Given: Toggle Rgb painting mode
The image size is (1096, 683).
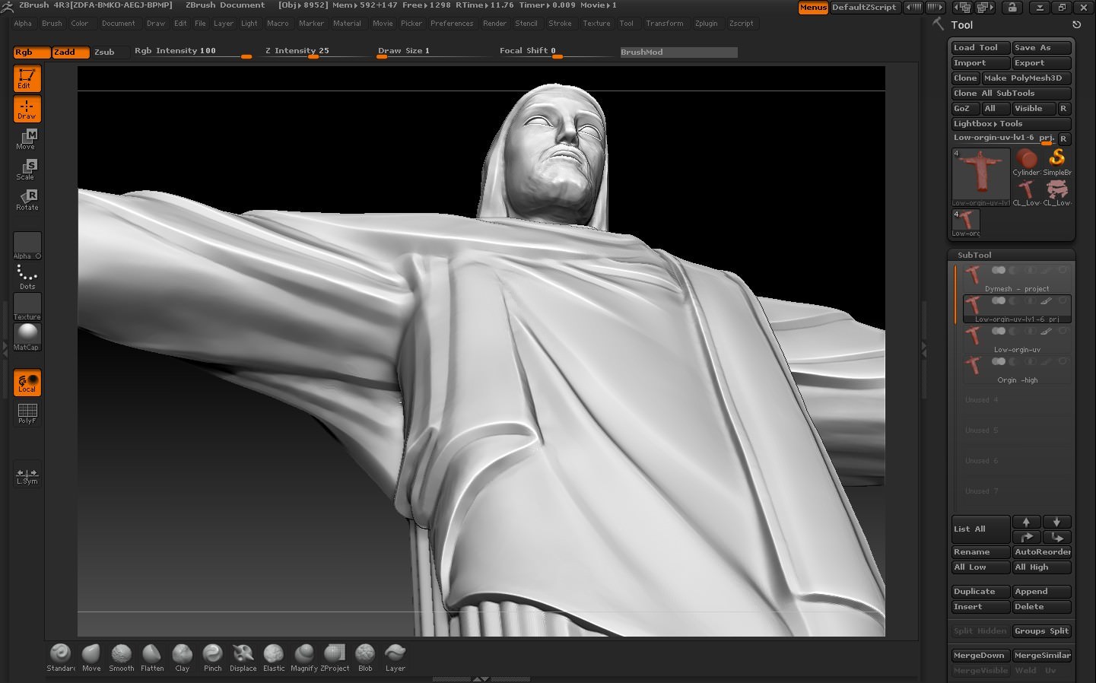Looking at the screenshot, I should point(32,52).
